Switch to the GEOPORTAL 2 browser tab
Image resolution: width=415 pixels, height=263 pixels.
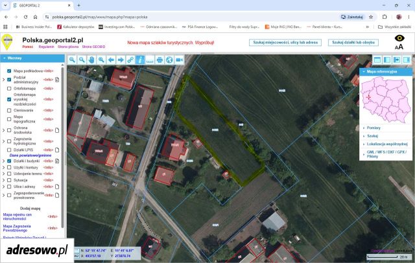(41, 5)
